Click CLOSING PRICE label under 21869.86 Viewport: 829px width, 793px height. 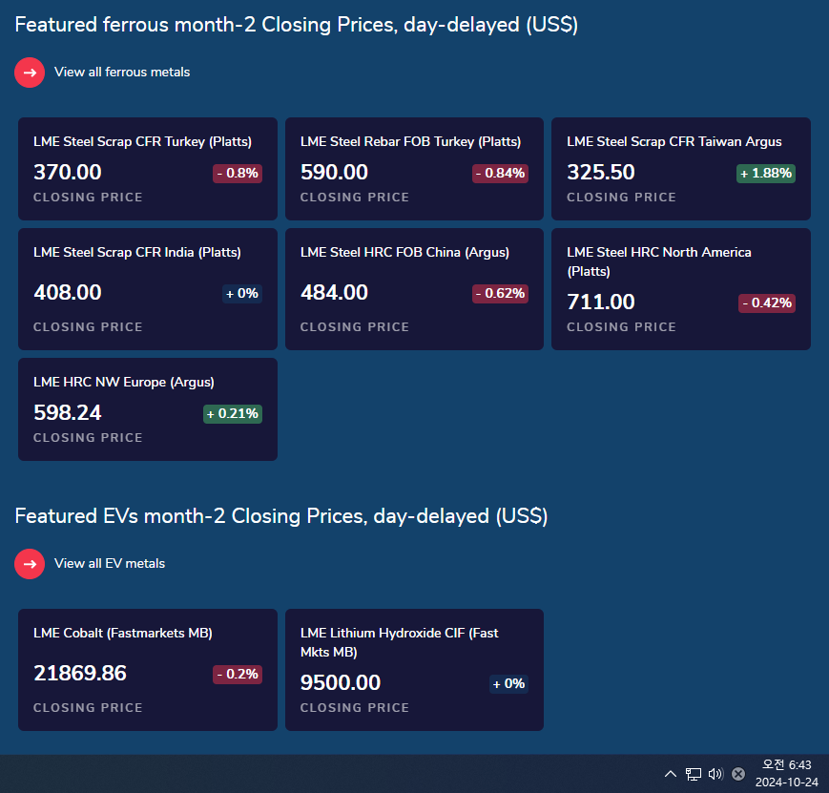pyautogui.click(x=88, y=707)
